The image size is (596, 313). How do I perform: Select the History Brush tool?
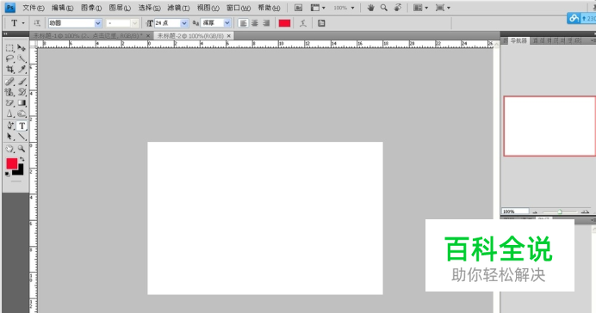pyautogui.click(x=22, y=92)
